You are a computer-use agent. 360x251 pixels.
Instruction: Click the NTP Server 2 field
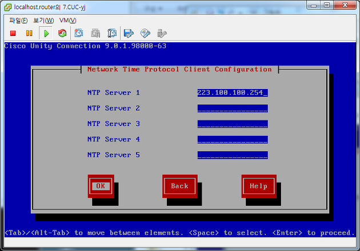(x=233, y=108)
